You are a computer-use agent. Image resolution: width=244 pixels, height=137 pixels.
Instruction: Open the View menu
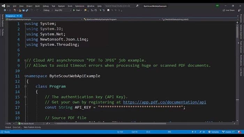21,6
